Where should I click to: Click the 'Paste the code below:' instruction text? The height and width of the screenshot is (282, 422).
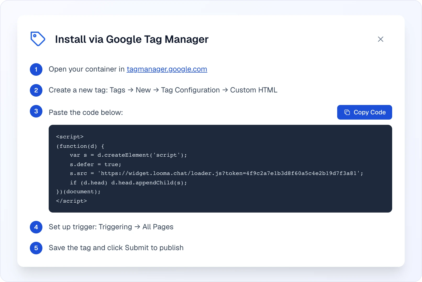click(x=86, y=113)
